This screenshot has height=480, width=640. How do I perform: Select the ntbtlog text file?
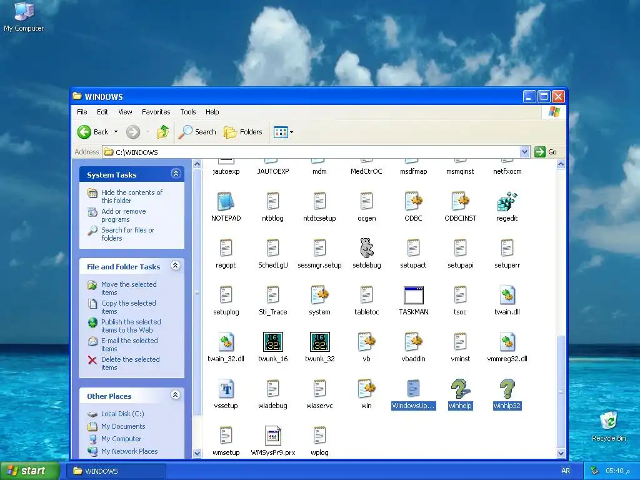click(272, 201)
